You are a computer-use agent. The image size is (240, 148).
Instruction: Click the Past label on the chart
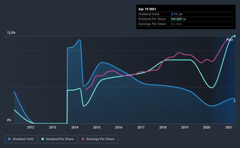pos(229,40)
